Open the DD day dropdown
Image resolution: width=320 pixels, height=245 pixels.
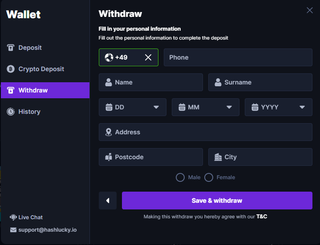click(x=133, y=107)
